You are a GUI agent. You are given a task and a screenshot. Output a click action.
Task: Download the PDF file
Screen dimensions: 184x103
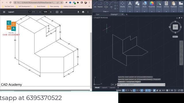pyautogui.click(x=78, y=12)
